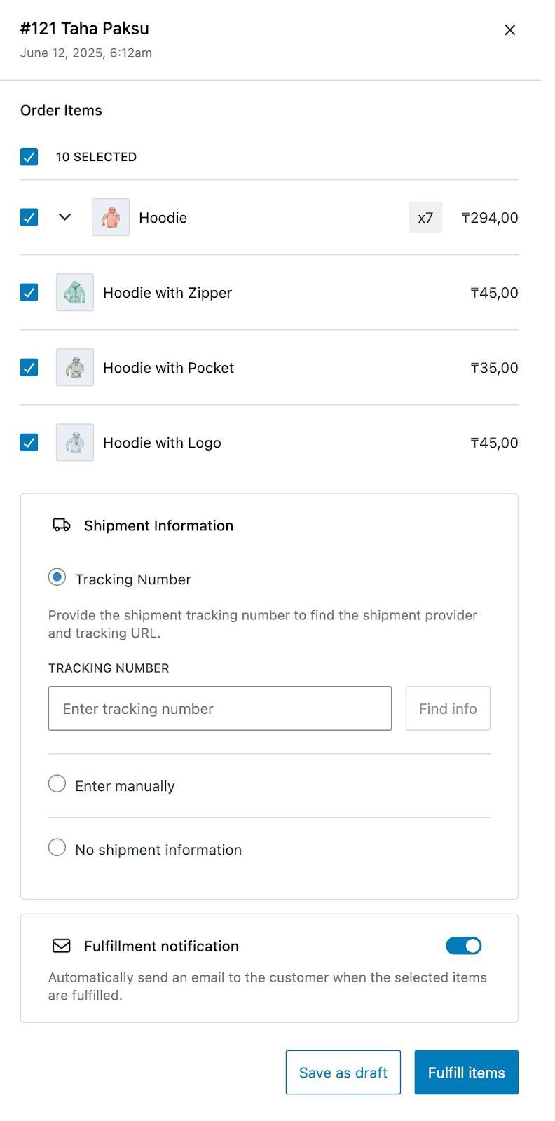Click the Hoodie with Zipper thumbnail image
The width and height of the screenshot is (555, 1121).
click(x=75, y=292)
